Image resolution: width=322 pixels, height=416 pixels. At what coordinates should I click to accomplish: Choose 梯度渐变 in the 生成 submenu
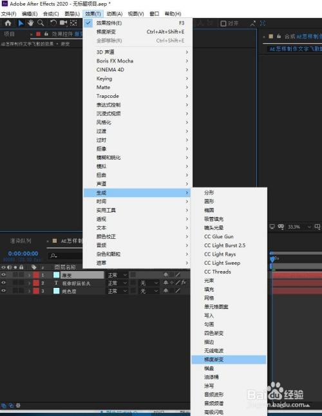pyautogui.click(x=229, y=359)
